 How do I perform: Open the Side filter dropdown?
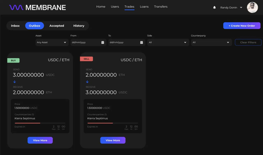click(x=168, y=42)
